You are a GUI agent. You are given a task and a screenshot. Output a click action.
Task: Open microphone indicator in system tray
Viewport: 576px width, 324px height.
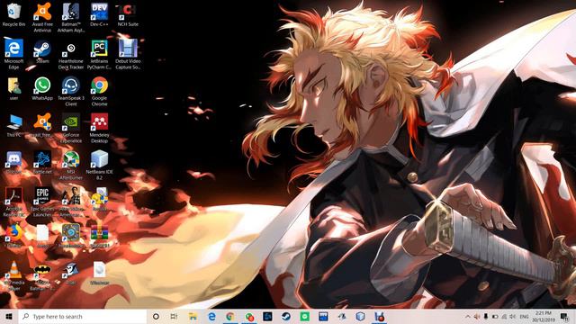click(x=486, y=316)
